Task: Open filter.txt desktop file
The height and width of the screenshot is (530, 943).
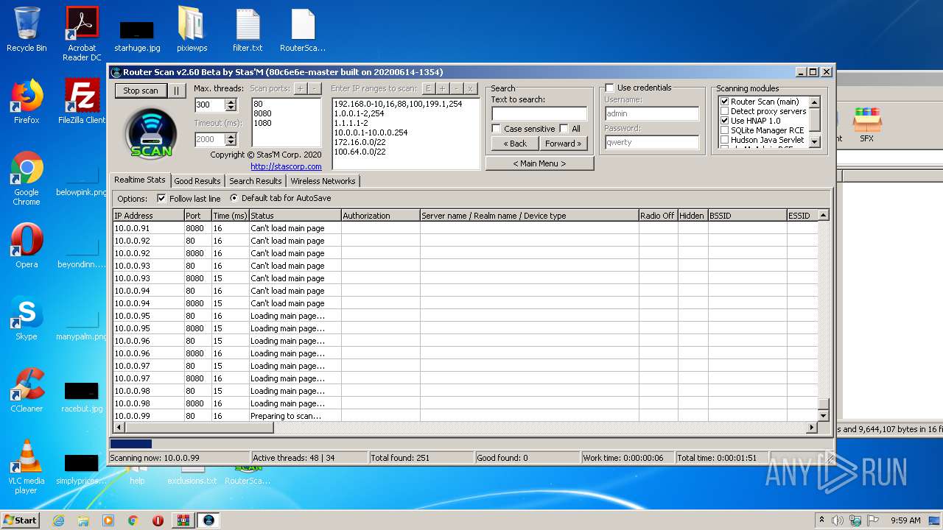Action: (x=248, y=30)
